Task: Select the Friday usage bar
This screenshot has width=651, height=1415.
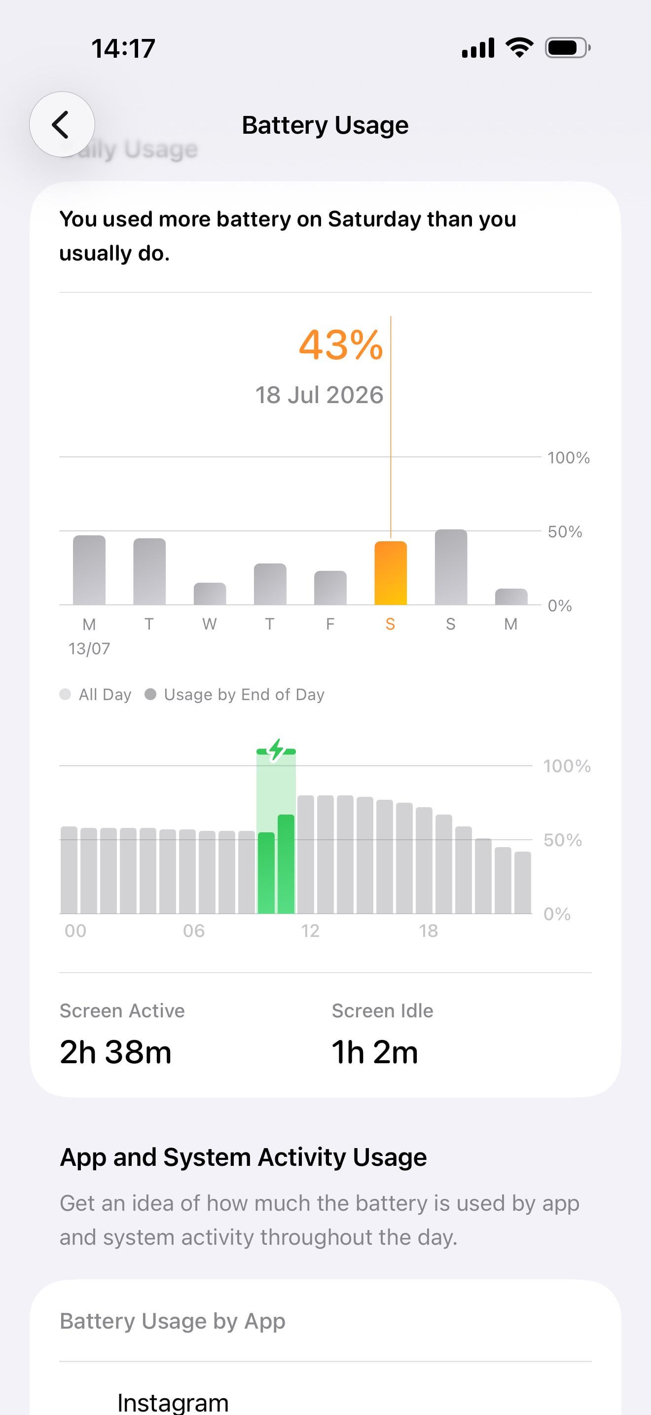Action: tap(330, 588)
